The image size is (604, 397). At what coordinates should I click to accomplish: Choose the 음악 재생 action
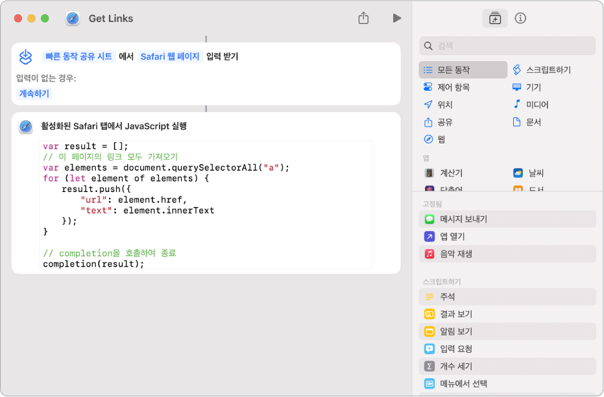coord(507,254)
